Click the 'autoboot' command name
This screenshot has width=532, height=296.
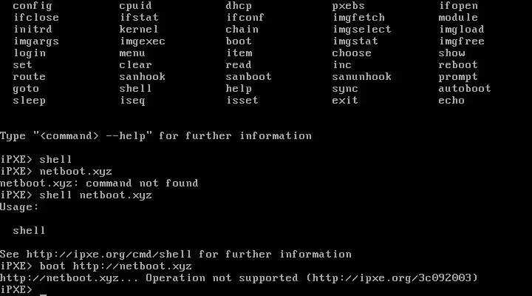(x=465, y=88)
